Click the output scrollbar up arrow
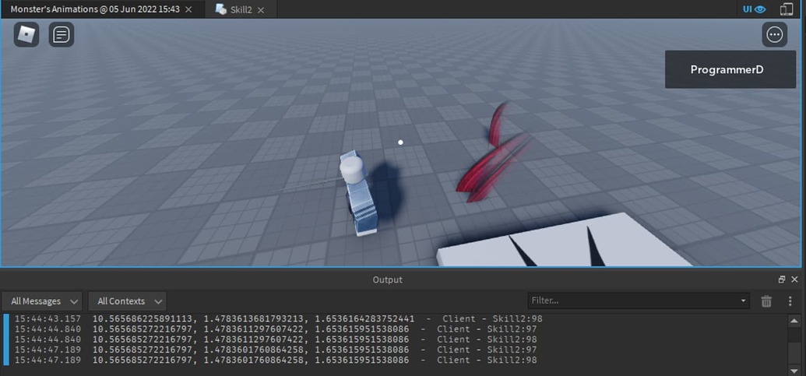The width and height of the screenshot is (806, 376). point(794,320)
